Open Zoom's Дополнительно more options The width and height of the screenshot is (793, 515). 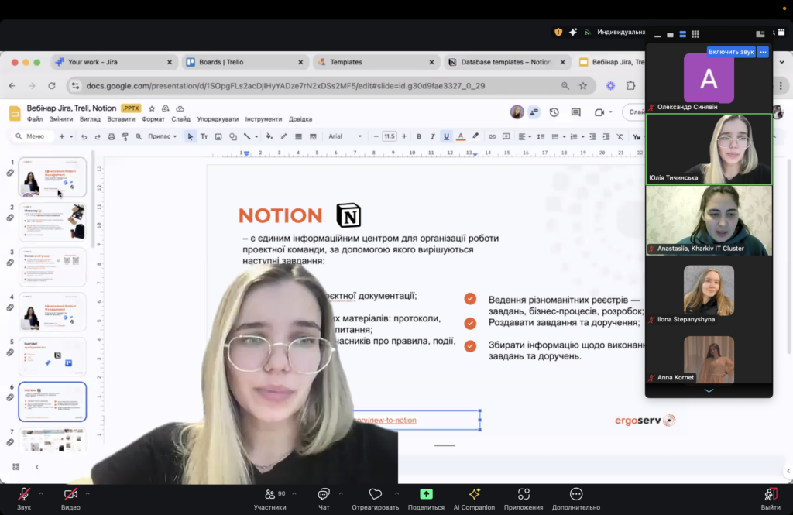pos(576,498)
